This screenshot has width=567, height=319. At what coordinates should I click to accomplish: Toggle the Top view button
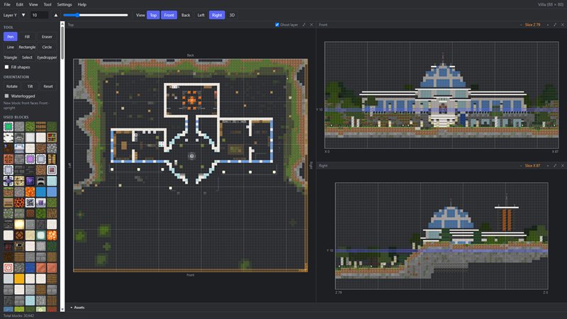[x=153, y=15]
